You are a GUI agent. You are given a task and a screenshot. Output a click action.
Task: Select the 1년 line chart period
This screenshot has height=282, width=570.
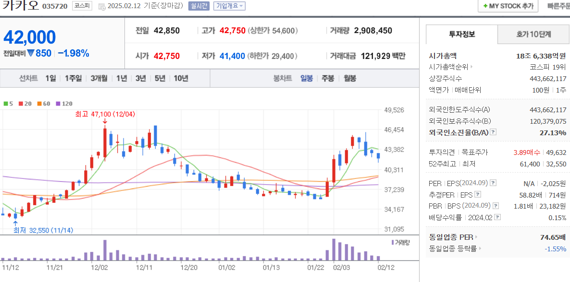(x=122, y=78)
